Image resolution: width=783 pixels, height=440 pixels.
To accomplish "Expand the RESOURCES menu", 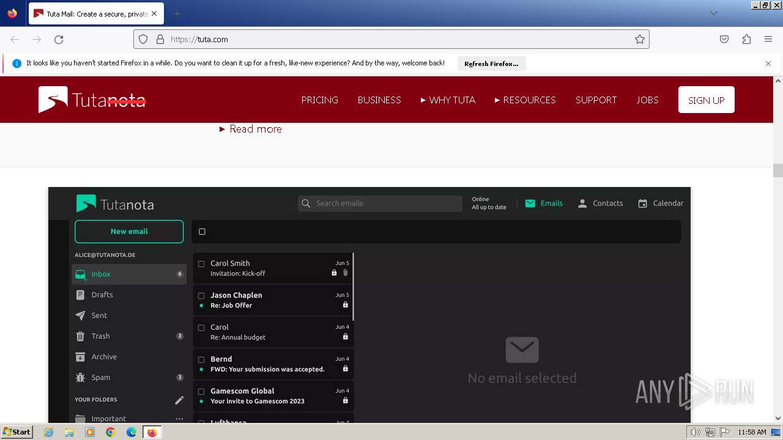I will [x=525, y=100].
